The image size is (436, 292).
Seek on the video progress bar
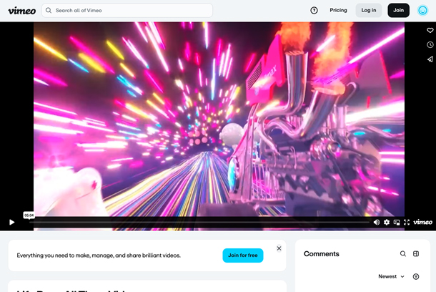coord(199,222)
